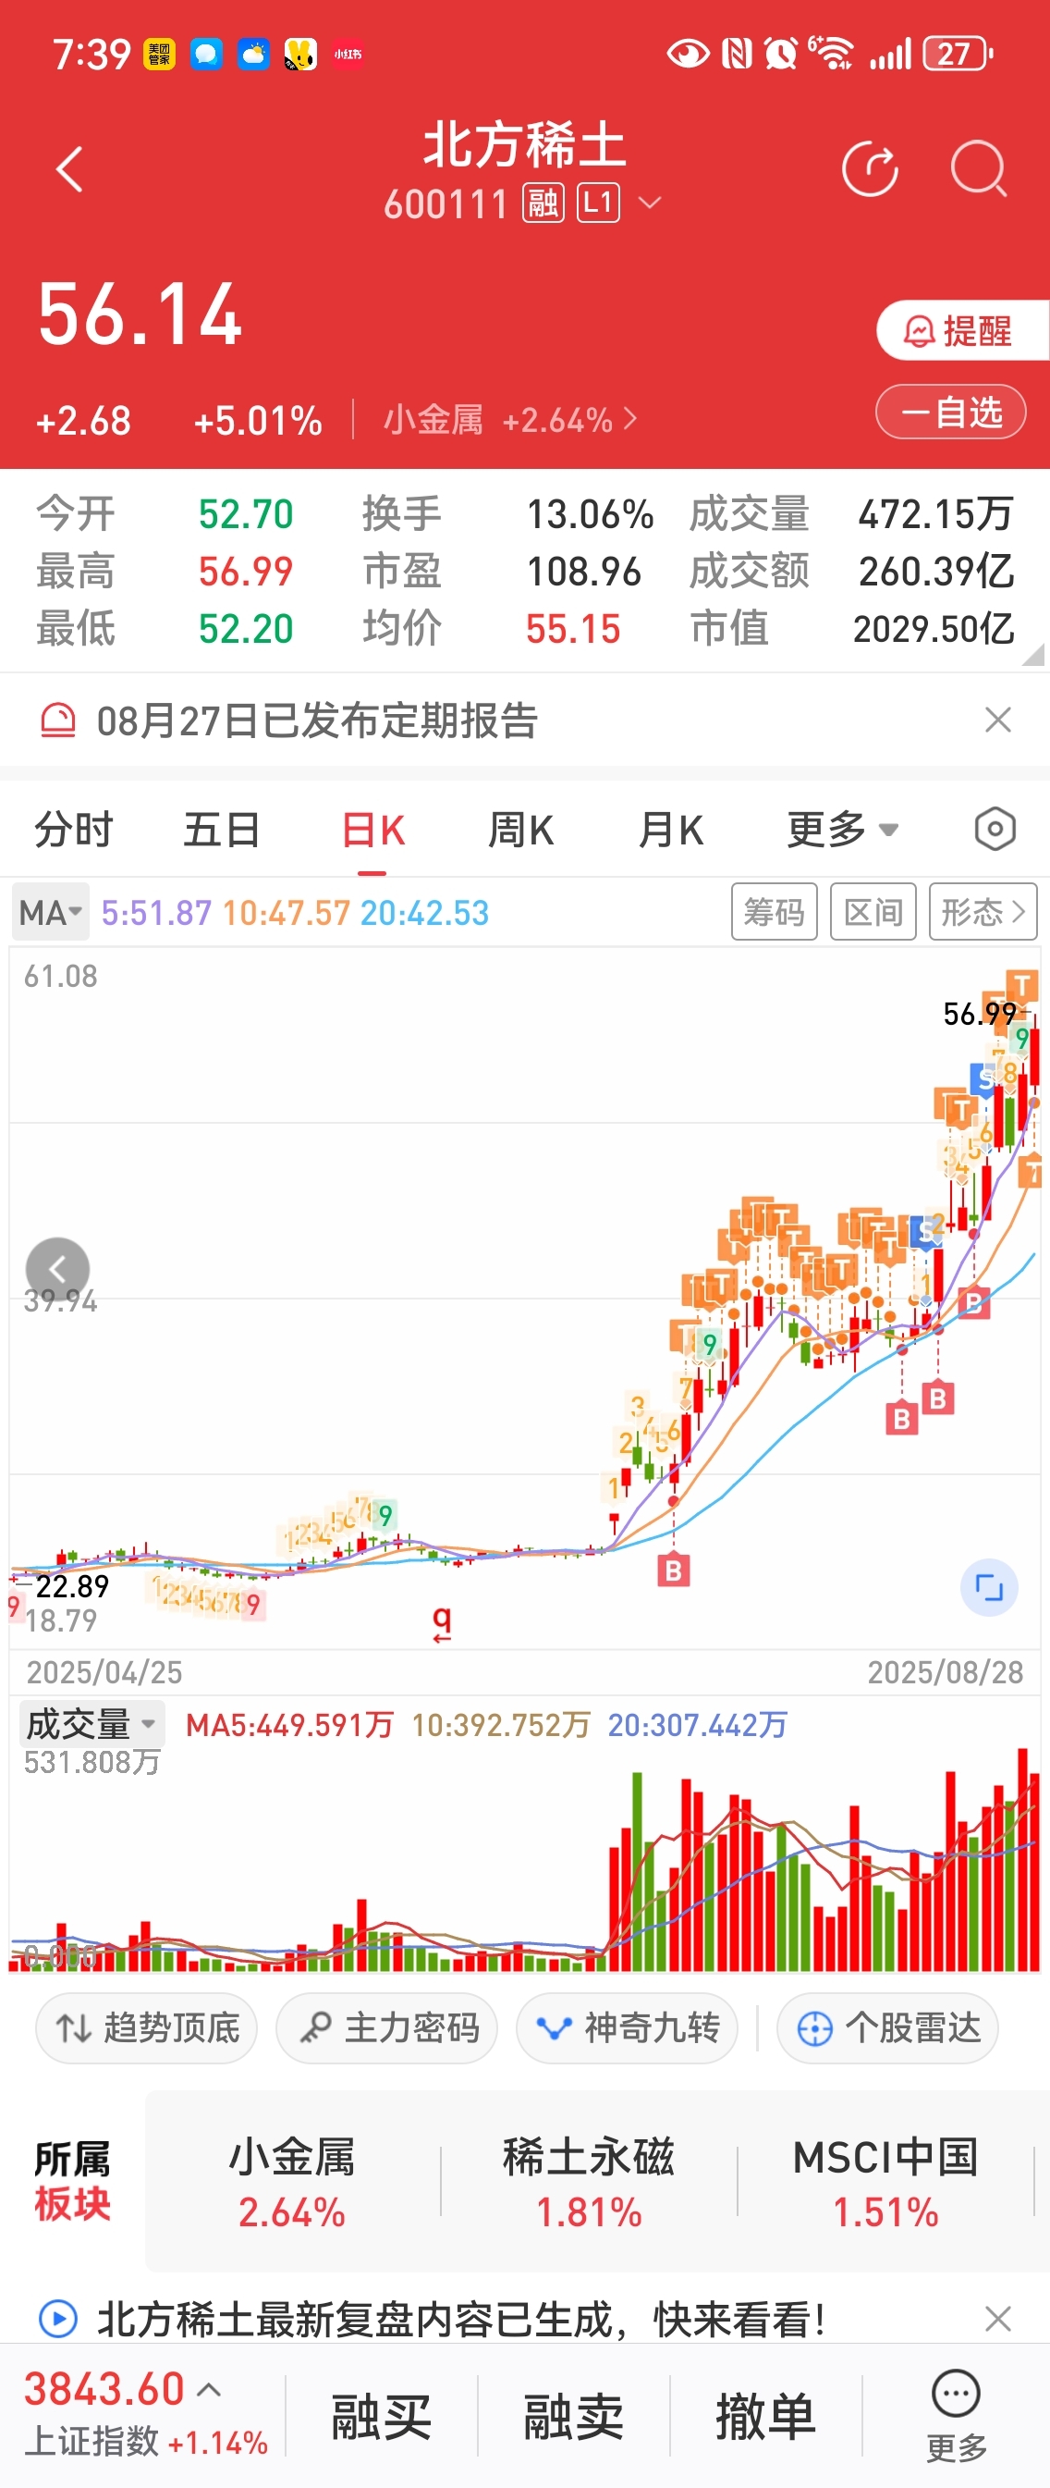Tap the 小红书 status bar notification icon
The width and height of the screenshot is (1050, 2488).
point(348,54)
